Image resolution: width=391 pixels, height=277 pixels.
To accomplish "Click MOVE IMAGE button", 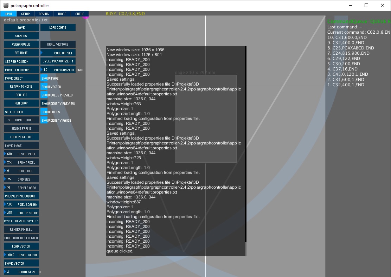I will coord(21,146).
